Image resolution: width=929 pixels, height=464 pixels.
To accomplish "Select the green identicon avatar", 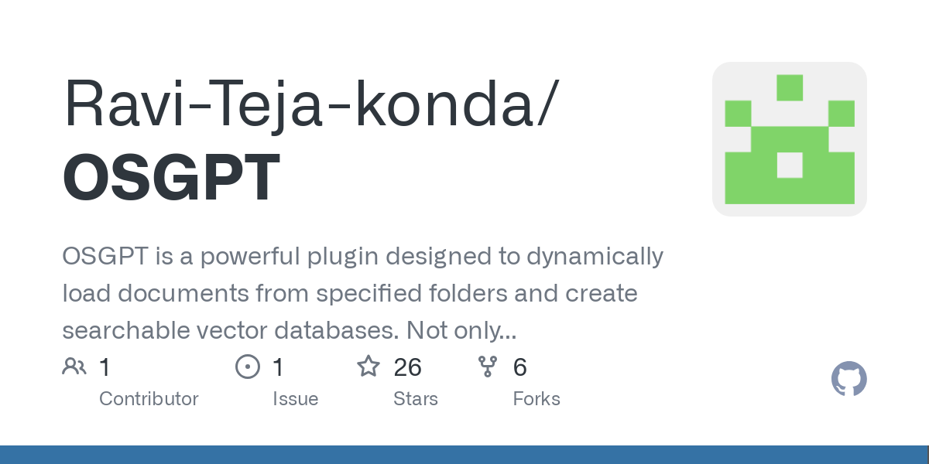I will [789, 139].
